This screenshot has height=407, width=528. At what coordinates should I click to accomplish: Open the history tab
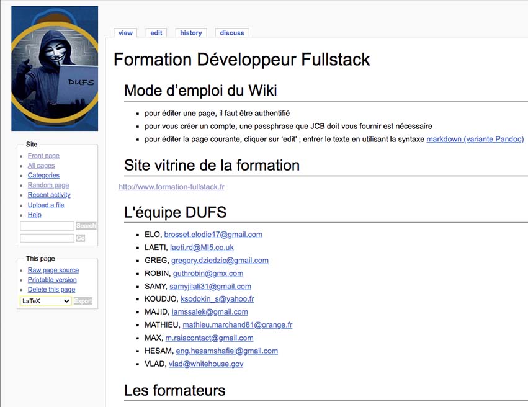[x=191, y=33]
